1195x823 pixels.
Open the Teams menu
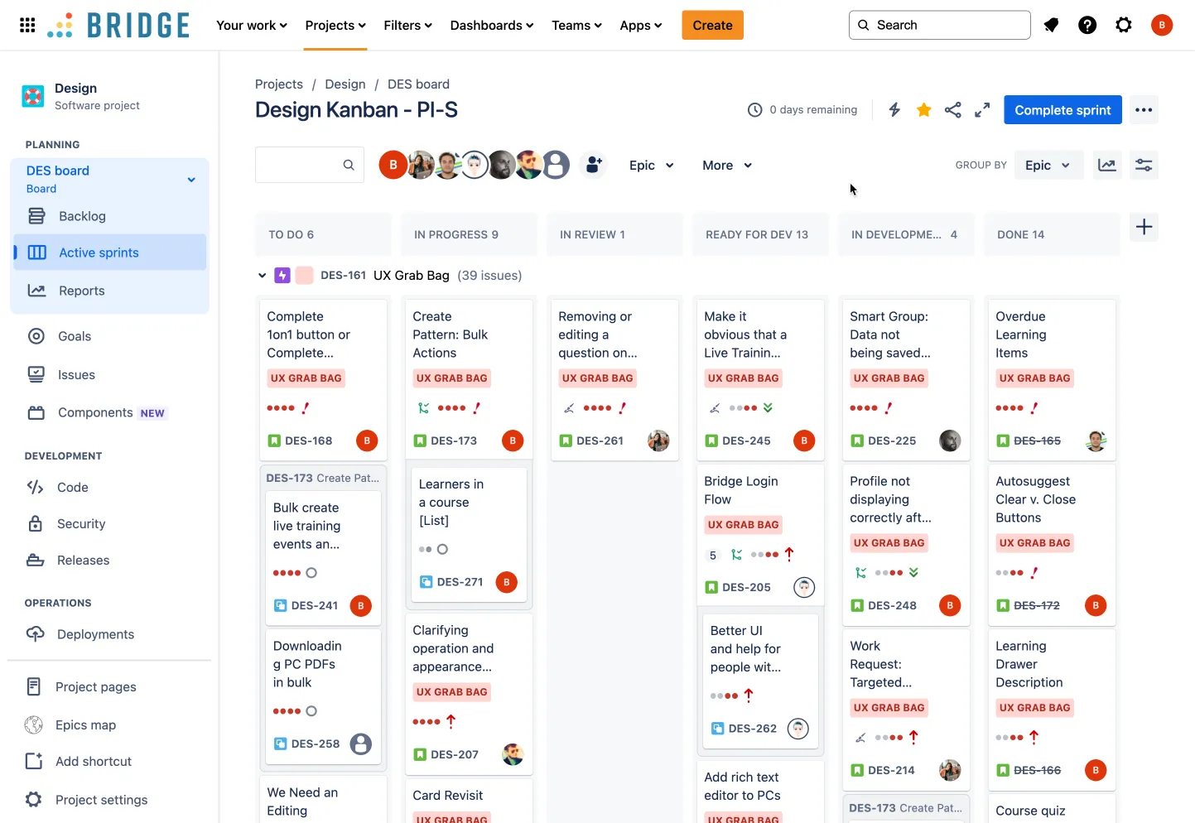(577, 25)
